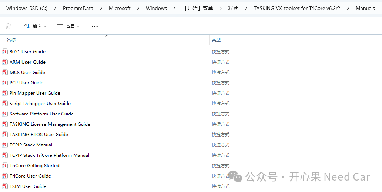Select the TriCore User Guide name
This screenshot has height=192, width=382.
click(30, 176)
